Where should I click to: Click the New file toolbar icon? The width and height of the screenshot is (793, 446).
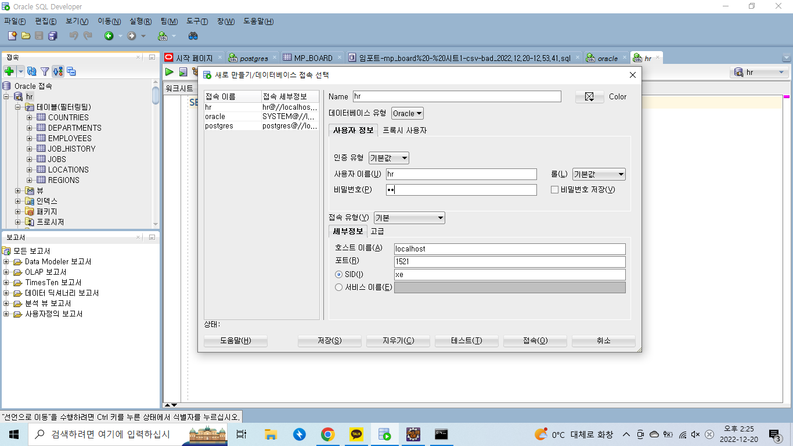point(12,35)
